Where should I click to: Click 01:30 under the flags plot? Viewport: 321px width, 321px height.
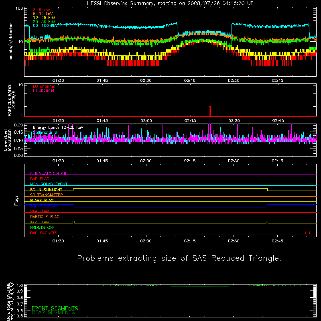pos(58,241)
